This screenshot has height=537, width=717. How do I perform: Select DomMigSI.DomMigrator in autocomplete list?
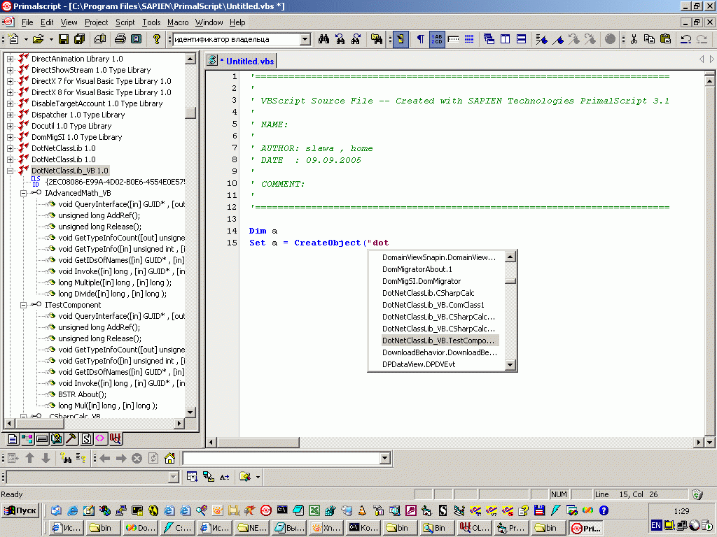pos(421,281)
